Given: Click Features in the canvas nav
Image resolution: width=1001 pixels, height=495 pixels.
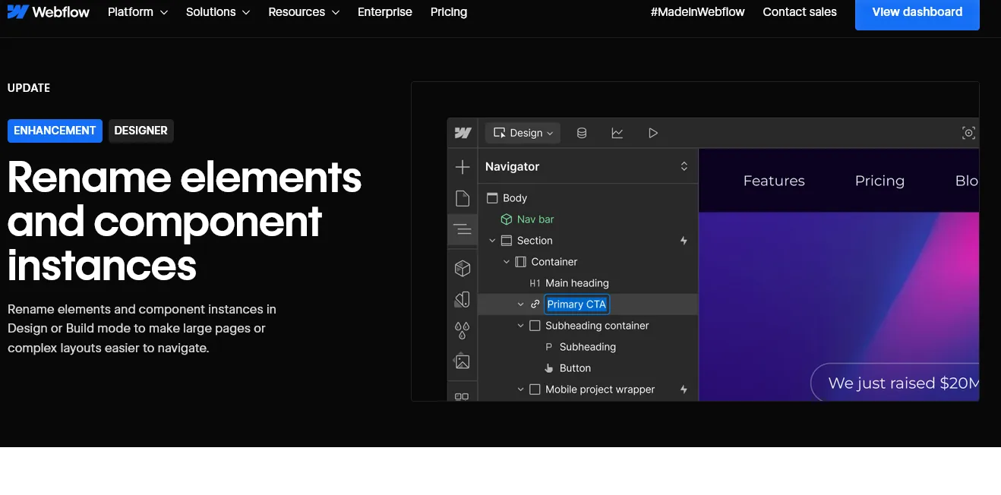Looking at the screenshot, I should [x=774, y=181].
